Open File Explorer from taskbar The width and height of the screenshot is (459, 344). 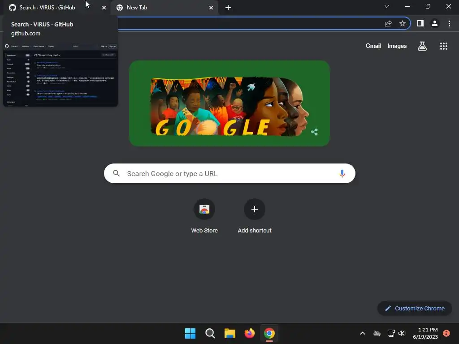click(230, 333)
